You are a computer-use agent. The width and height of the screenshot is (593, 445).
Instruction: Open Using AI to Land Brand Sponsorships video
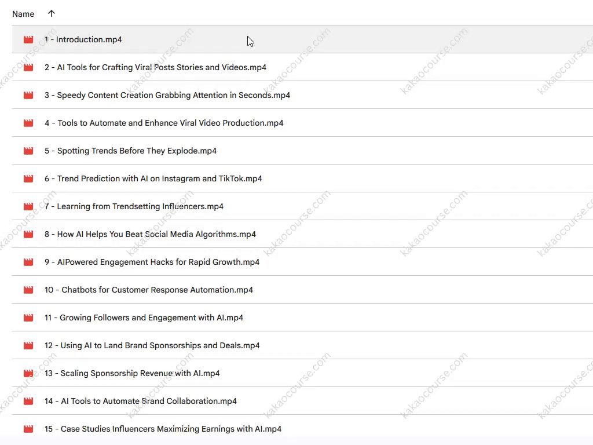click(x=152, y=345)
